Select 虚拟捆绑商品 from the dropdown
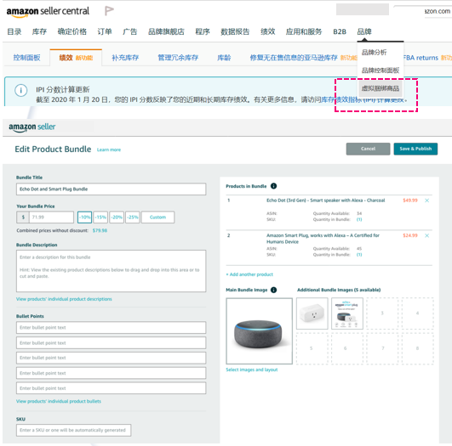Image resolution: width=452 pixels, height=446 pixels. point(380,88)
